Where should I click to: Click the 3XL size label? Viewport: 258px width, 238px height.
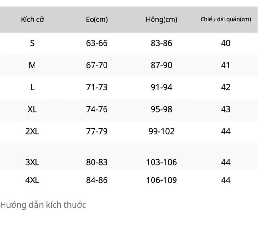coord(32,162)
